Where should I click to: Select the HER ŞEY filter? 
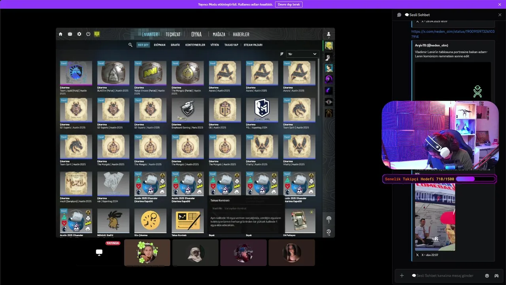click(143, 45)
